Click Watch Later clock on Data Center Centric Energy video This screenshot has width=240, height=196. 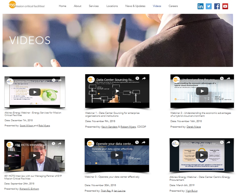pyautogui.click(x=222, y=142)
